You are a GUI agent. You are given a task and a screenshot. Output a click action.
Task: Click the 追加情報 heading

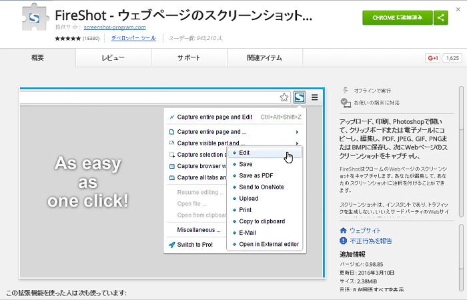[x=352, y=254]
